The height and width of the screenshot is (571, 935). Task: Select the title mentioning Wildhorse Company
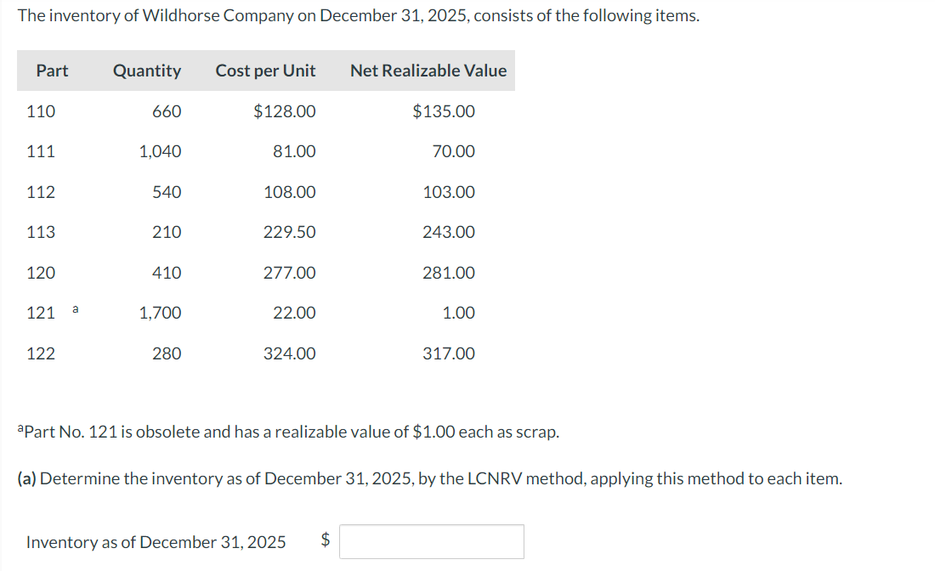357,15
